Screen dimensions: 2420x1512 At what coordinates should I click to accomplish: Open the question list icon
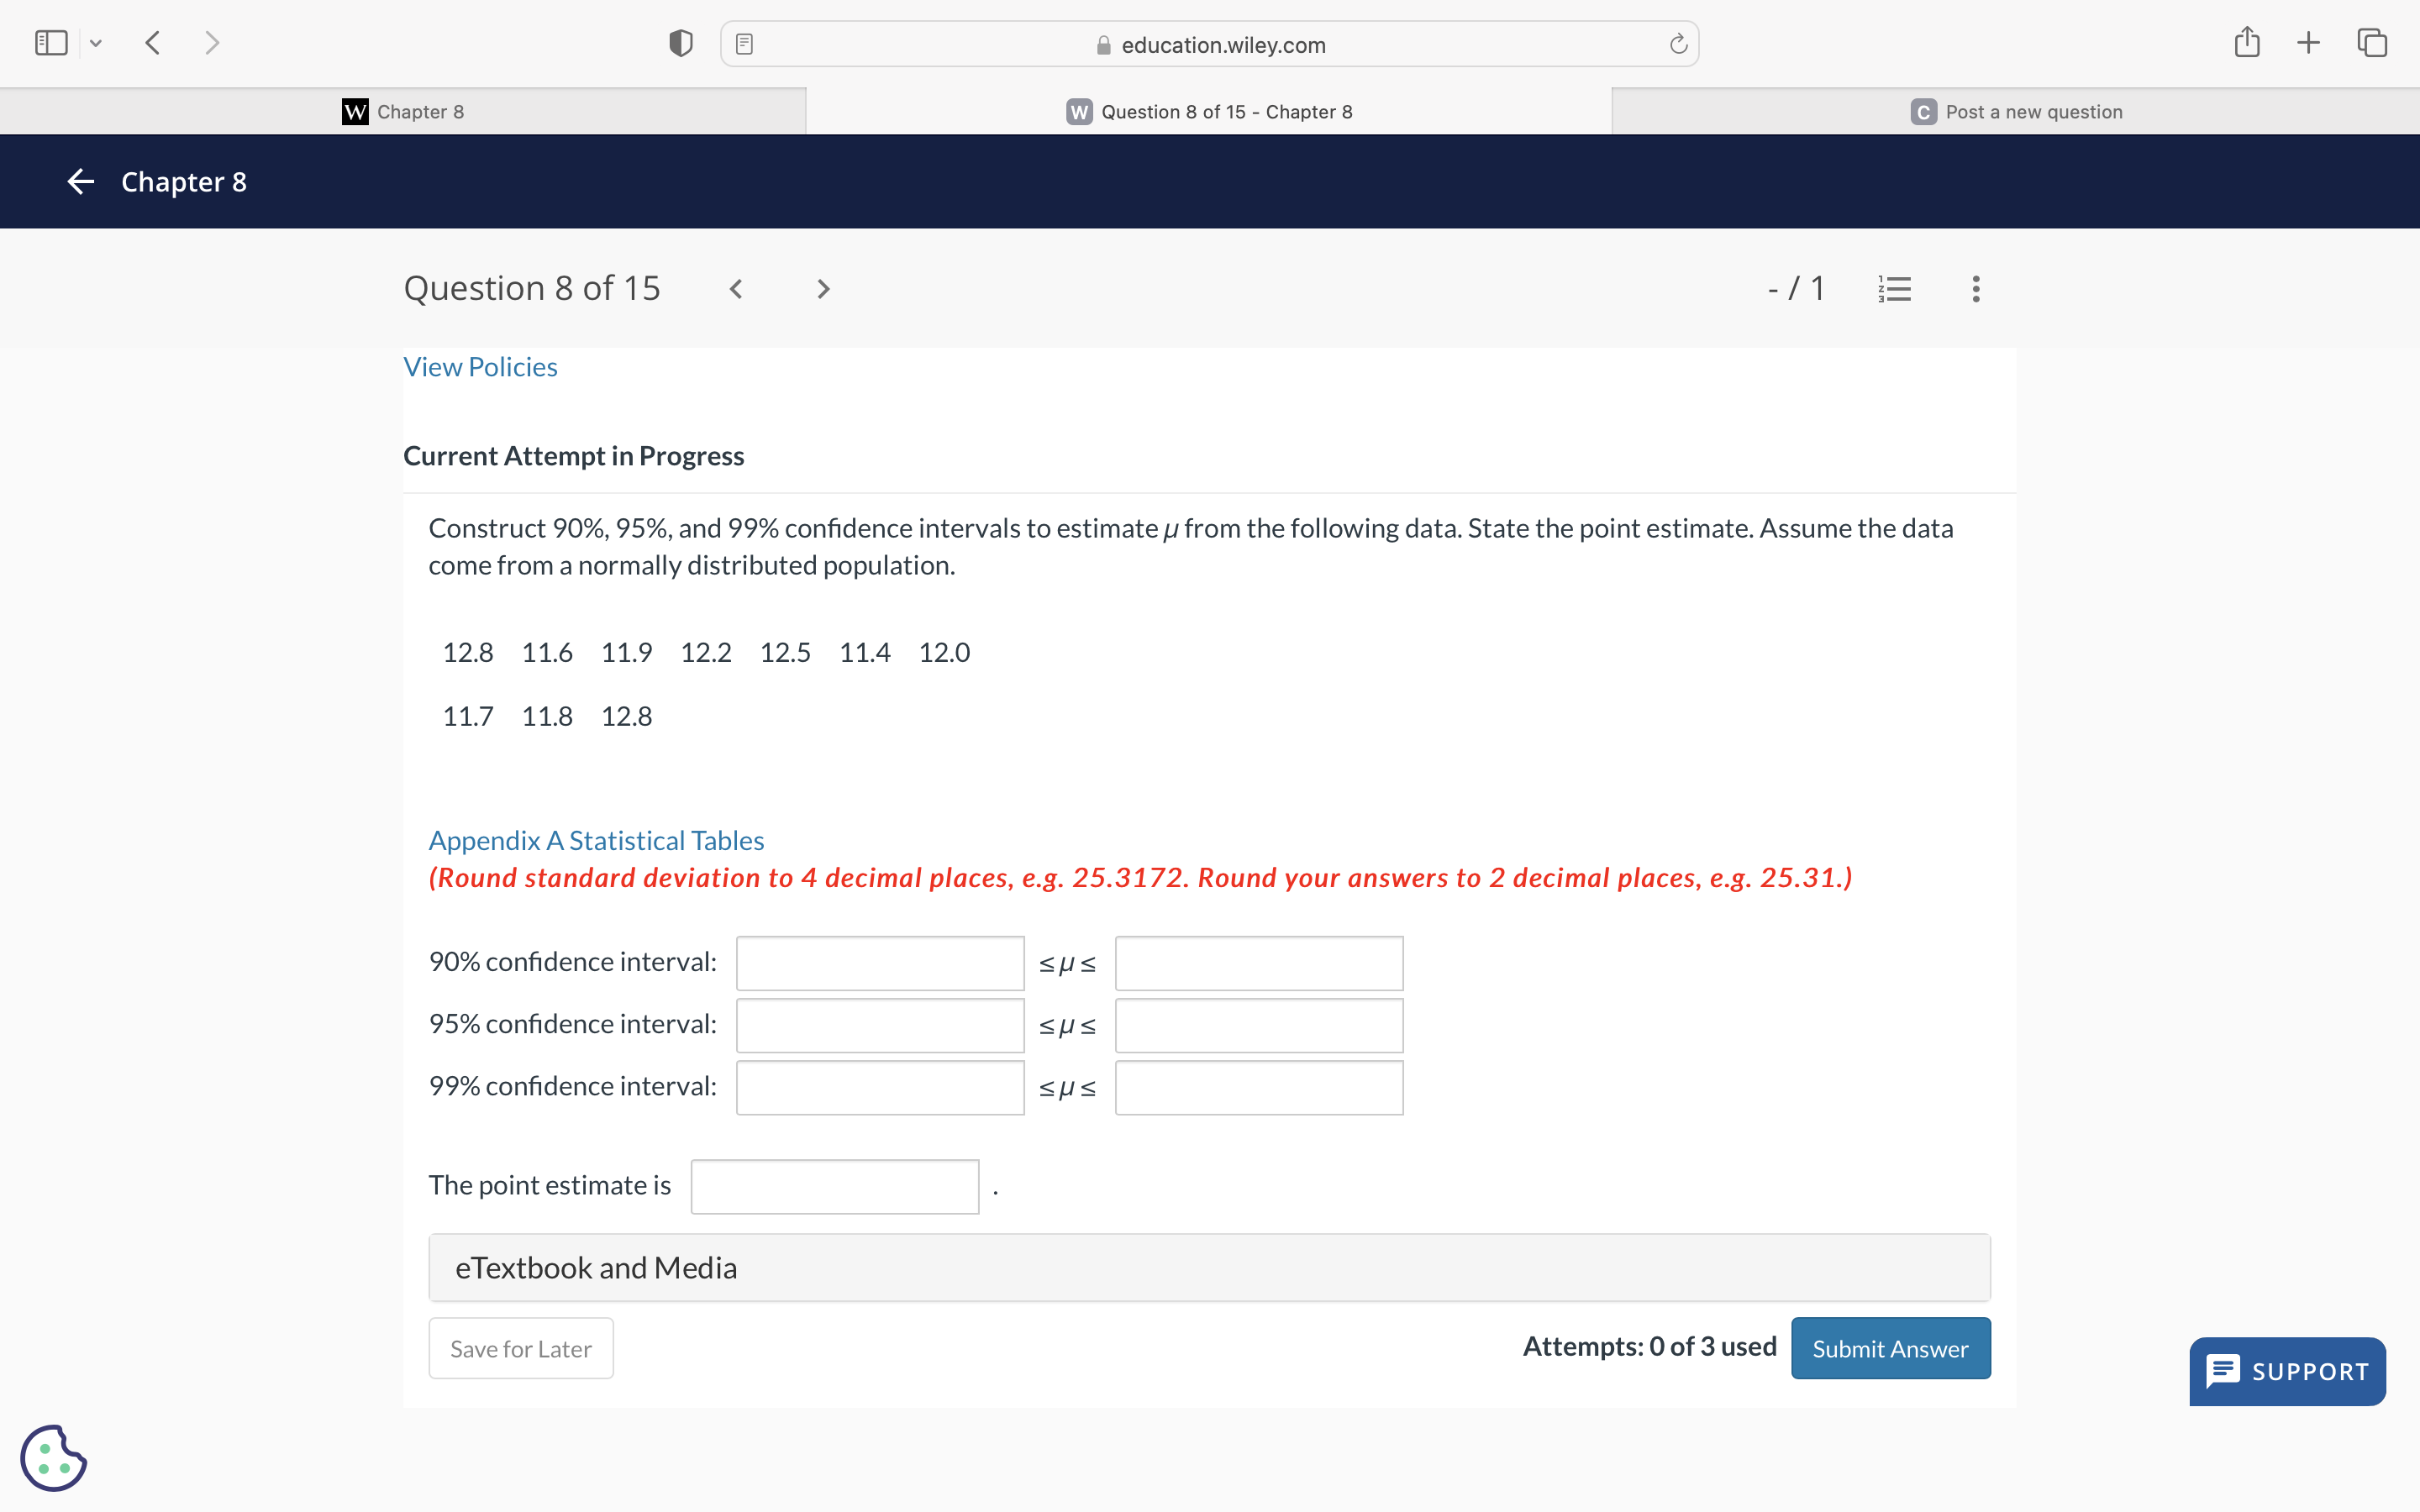[1894, 289]
